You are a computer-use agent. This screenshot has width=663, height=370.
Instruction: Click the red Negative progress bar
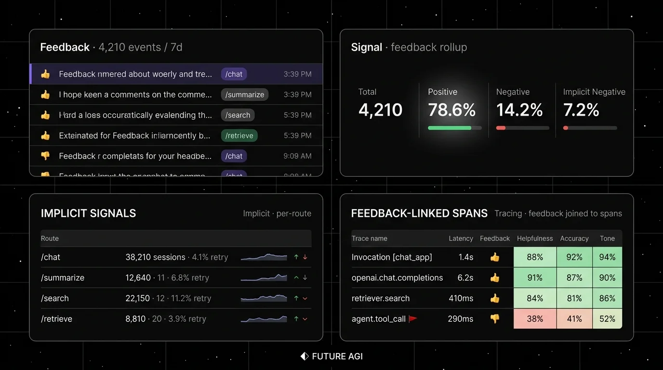tap(523, 128)
